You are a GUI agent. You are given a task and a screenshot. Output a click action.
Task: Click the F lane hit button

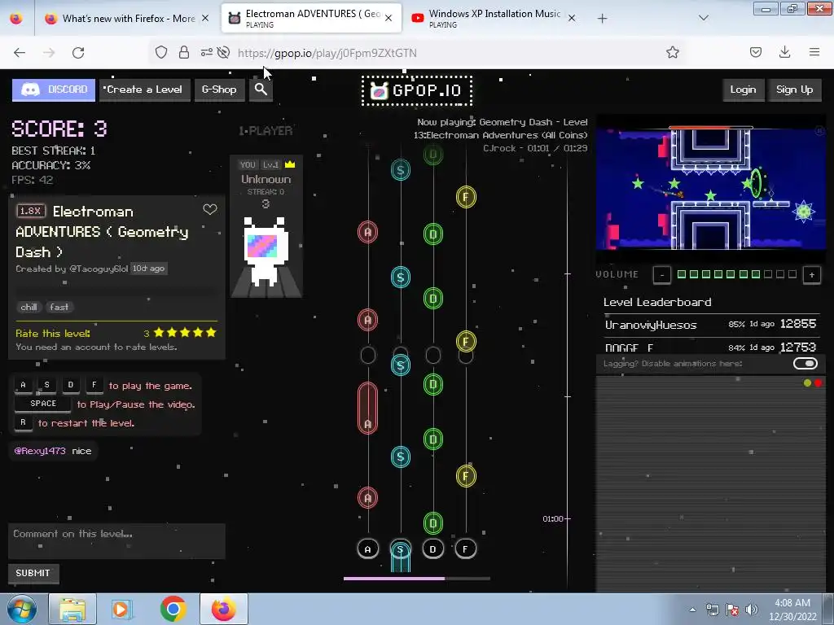coord(465,549)
